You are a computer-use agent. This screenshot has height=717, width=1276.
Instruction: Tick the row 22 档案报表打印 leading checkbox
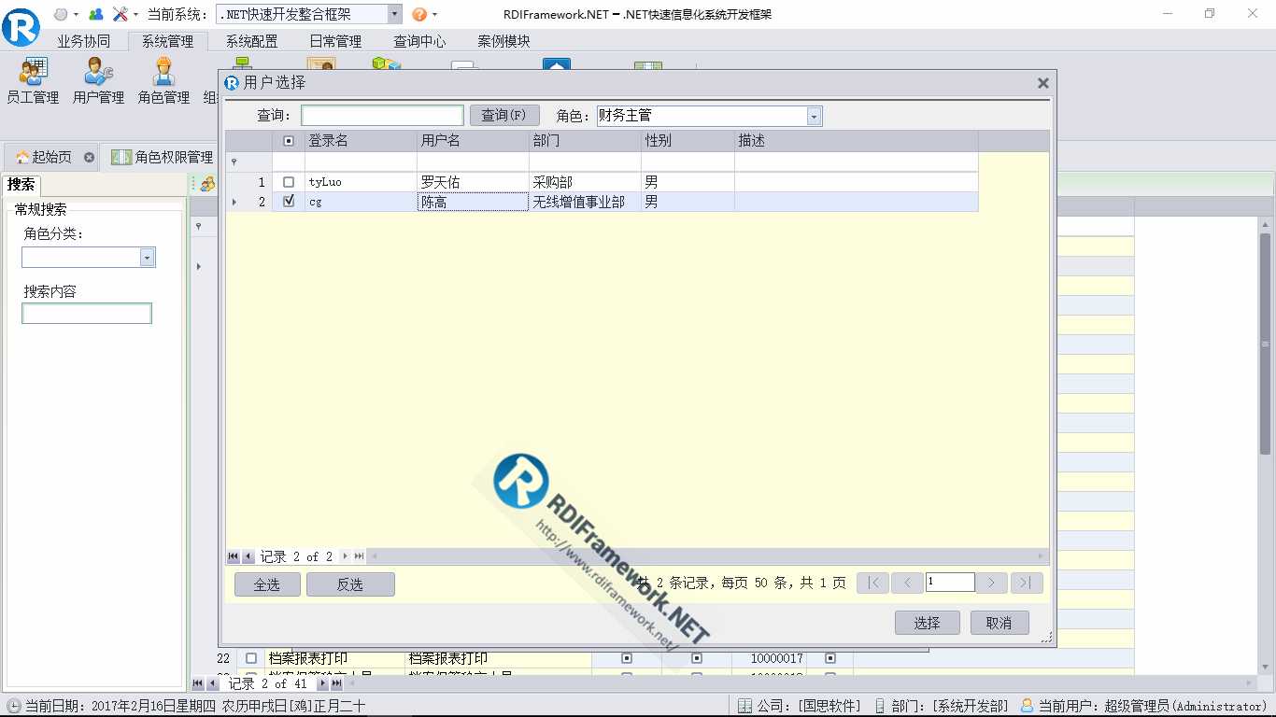[250, 658]
